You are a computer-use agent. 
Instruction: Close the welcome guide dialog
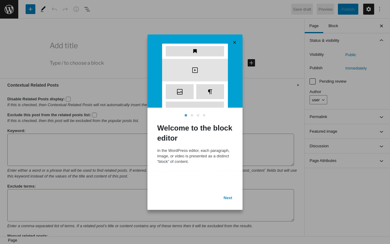pos(235,42)
